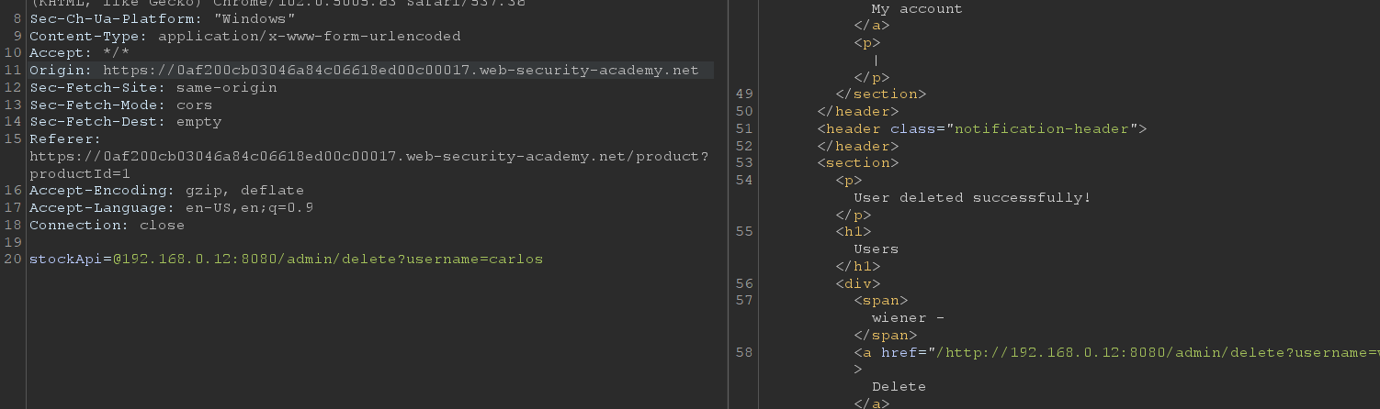The image size is (1380, 409).
Task: Click the Accept-Encoding: gzip, deflate line
Action: 166,191
